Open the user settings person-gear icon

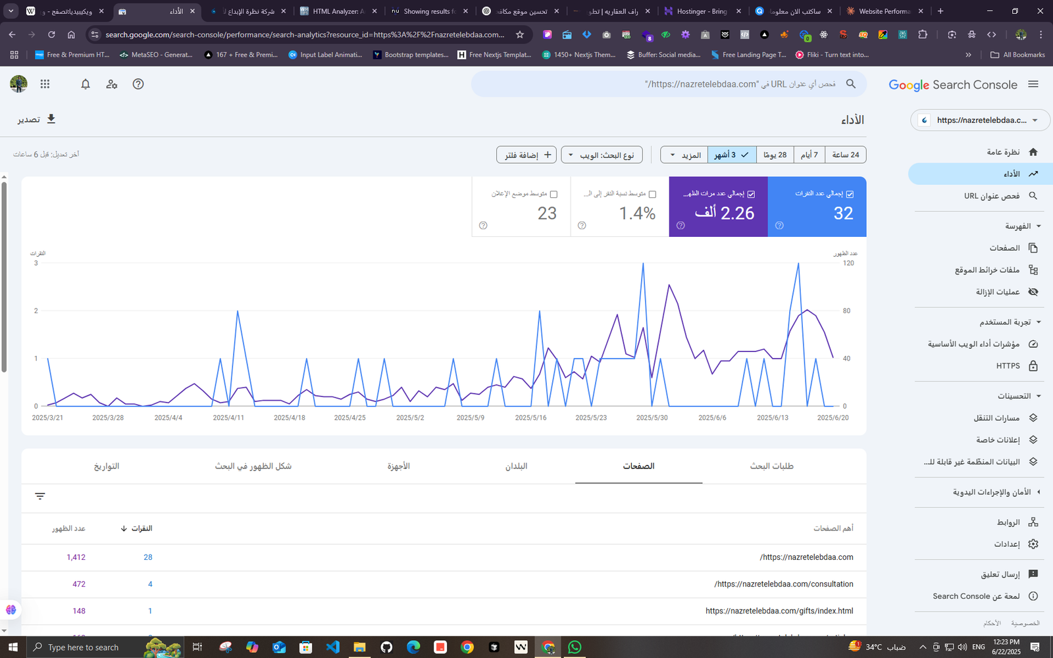(x=112, y=84)
